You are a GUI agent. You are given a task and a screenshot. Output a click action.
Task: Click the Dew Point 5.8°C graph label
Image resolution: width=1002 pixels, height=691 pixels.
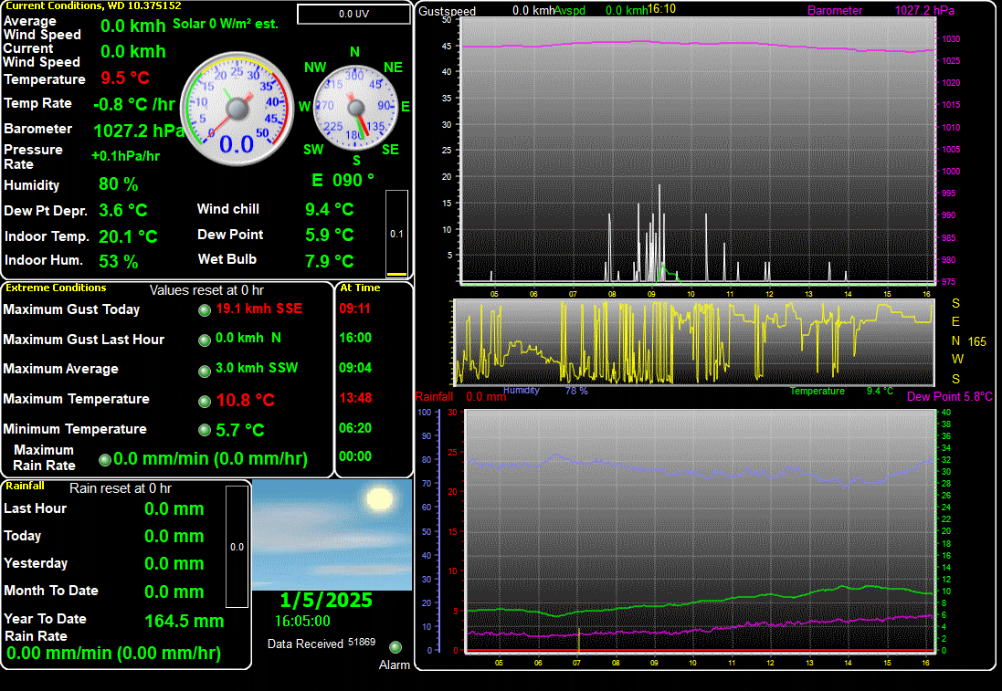click(950, 396)
